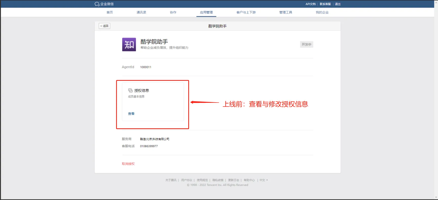This screenshot has height=200, width=438.
Task: Open the 帮助中心 footer link
Action: tap(249, 180)
